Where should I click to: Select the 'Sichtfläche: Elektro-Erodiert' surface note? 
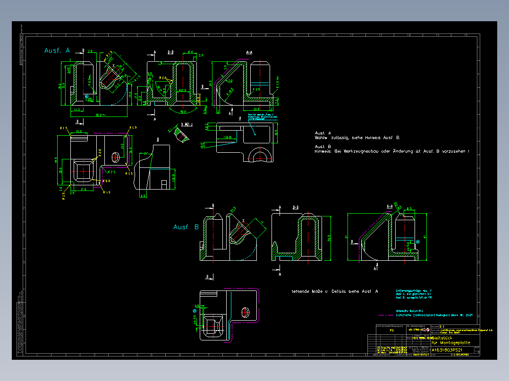coord(434,315)
